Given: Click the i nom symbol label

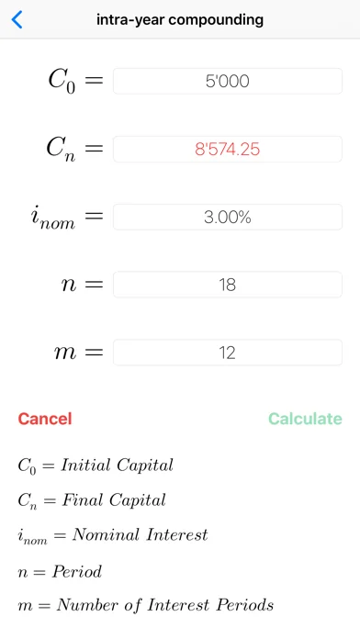Looking at the screenshot, I should [x=53, y=218].
